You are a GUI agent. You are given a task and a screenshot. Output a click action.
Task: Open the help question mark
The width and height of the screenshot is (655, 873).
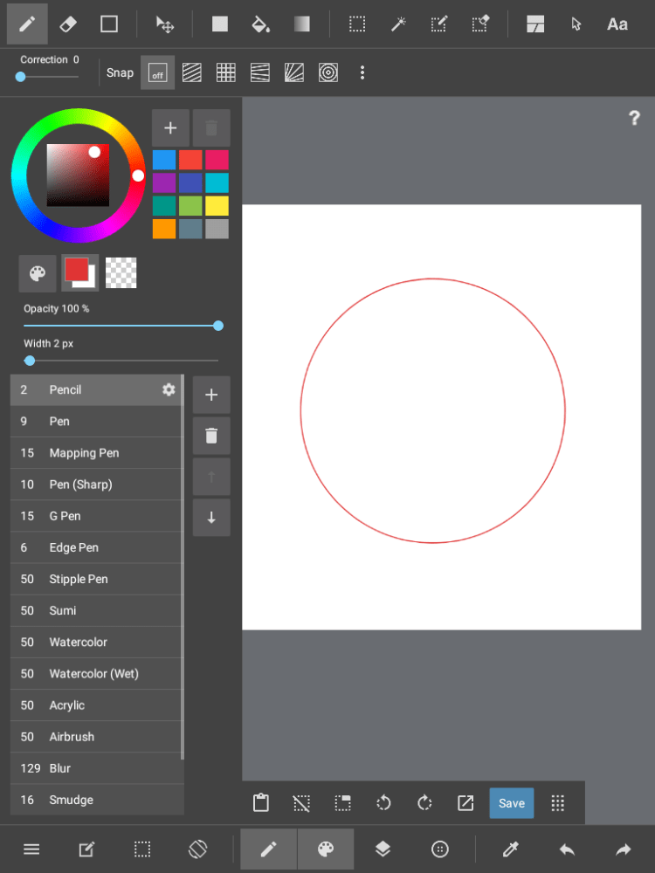(634, 119)
